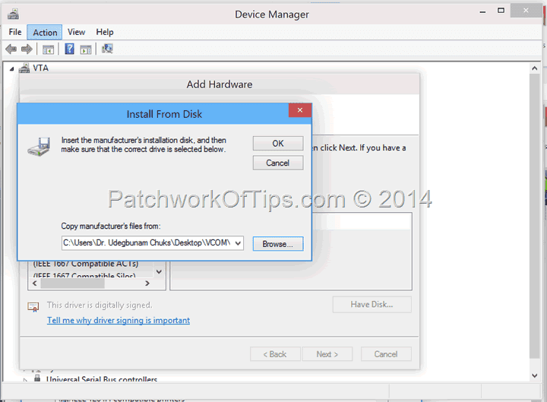
Task: Open the File menu
Action: coord(15,32)
